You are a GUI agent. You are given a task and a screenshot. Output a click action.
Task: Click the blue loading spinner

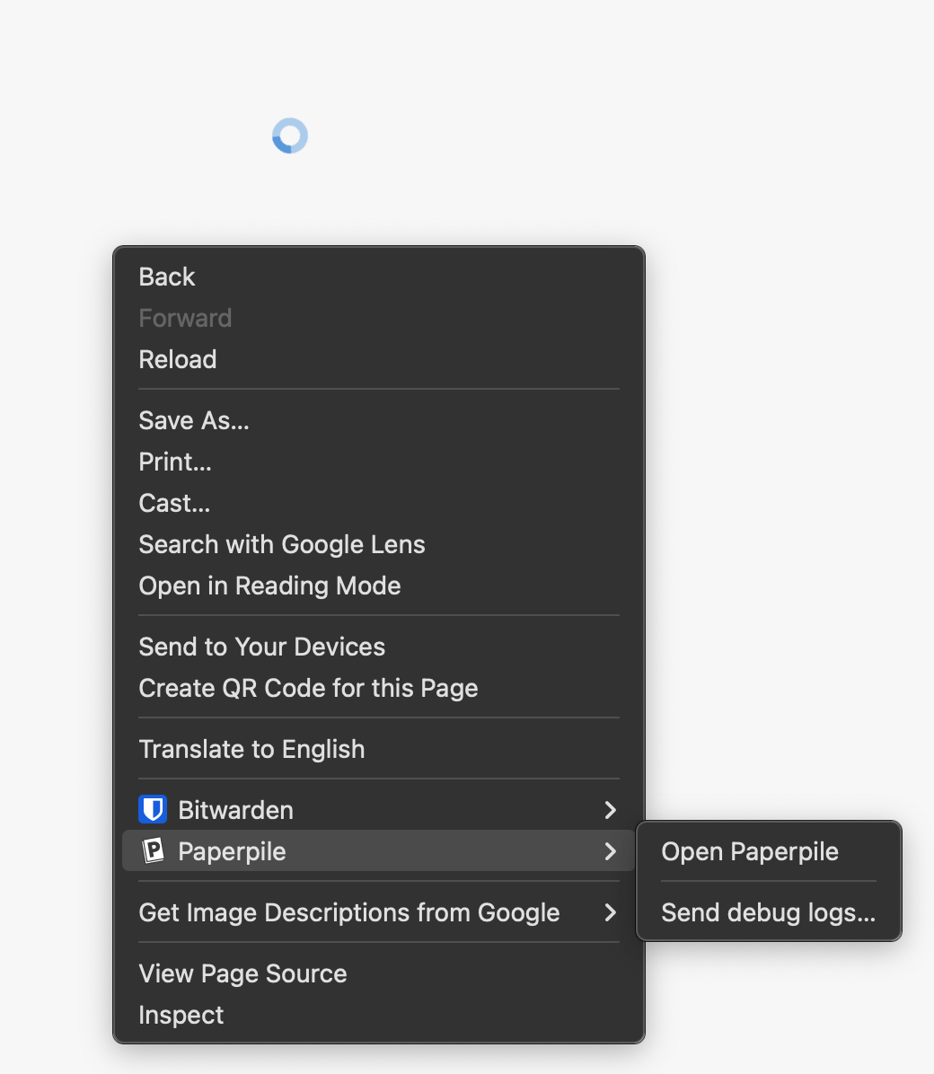[x=290, y=136]
